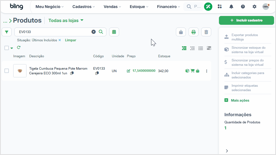
Task: Click the Preço column header
Action: tap(131, 56)
